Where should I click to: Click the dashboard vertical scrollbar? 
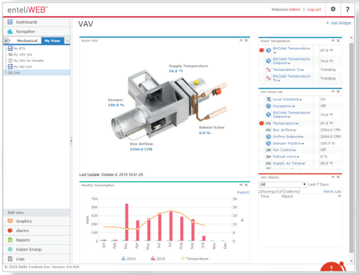tap(351, 148)
